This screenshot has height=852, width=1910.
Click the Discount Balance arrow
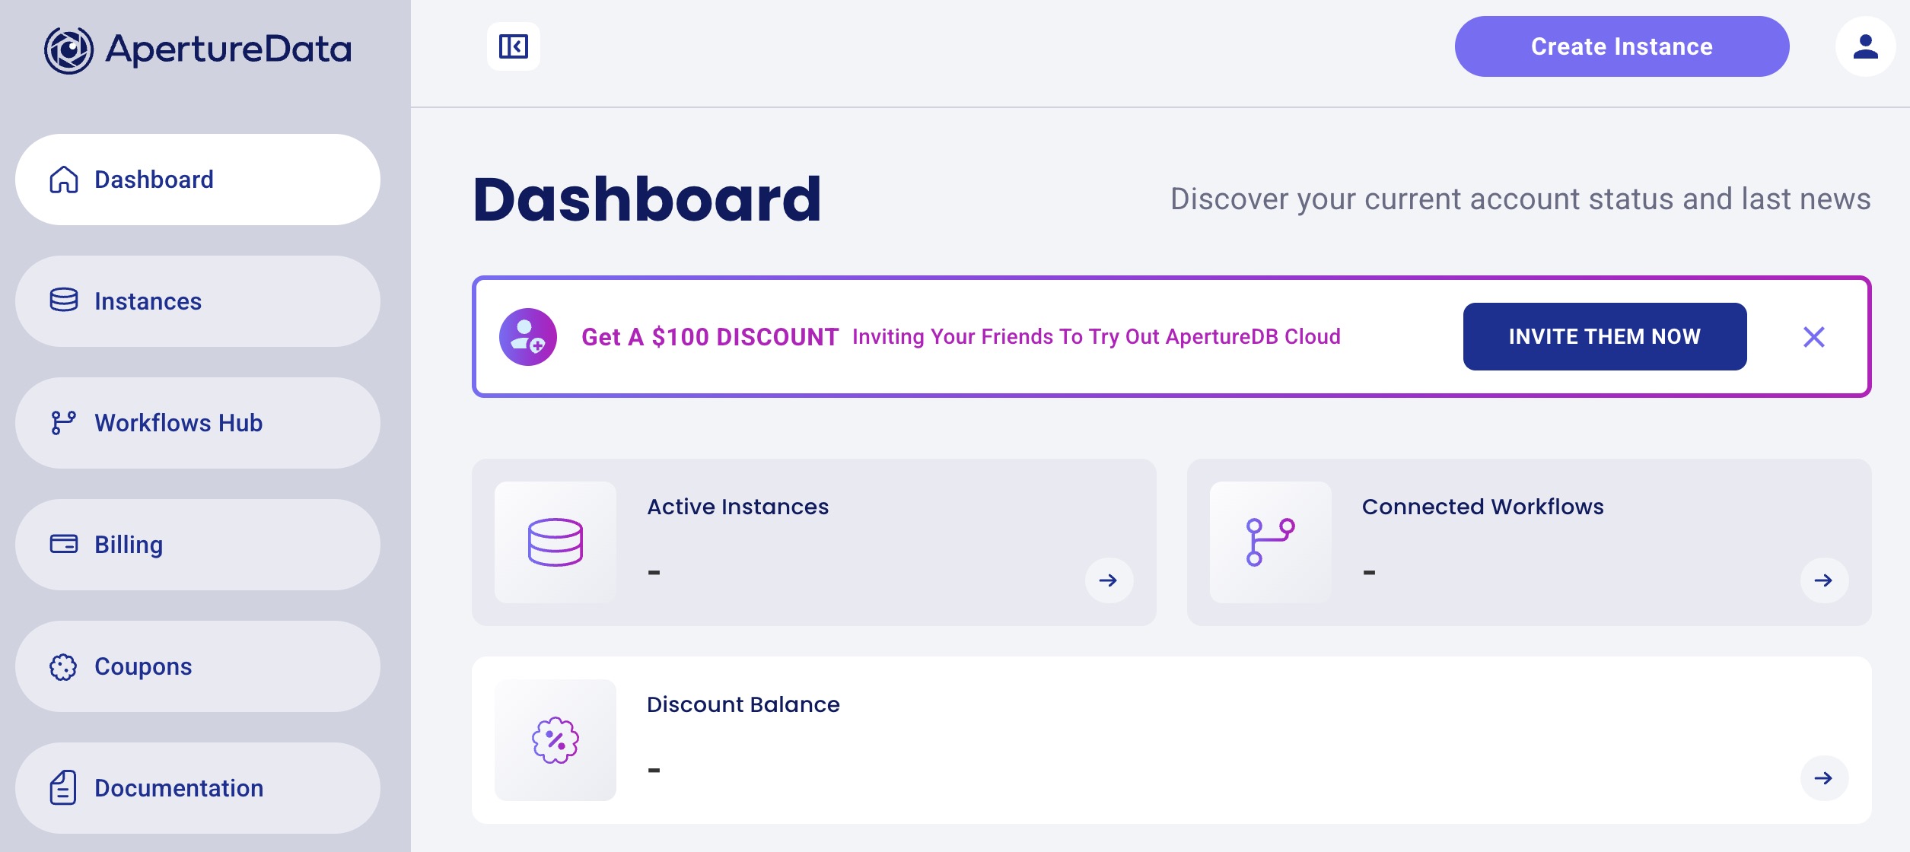(x=1824, y=778)
